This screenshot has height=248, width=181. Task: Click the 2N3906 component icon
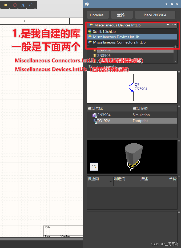coord(95,56)
